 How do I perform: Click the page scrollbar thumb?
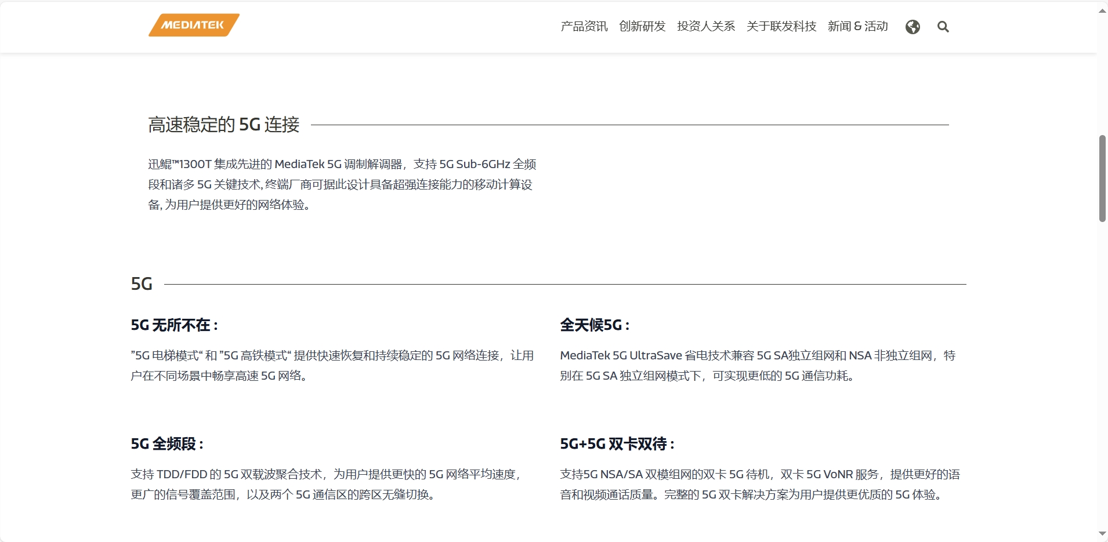click(1102, 179)
